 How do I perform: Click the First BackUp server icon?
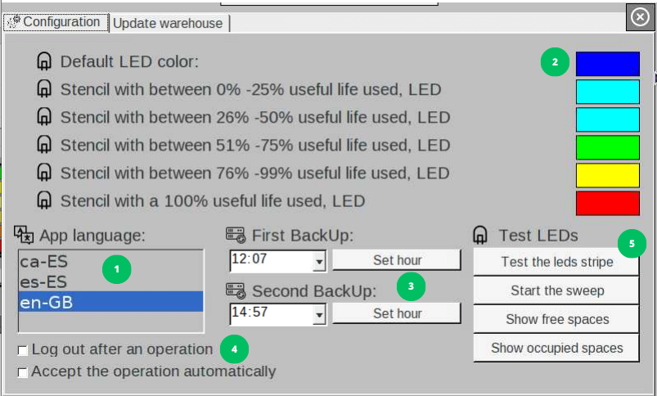coord(236,236)
